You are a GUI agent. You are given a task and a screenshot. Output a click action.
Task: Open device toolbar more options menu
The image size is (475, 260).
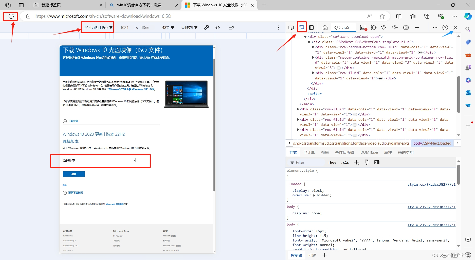coord(279,27)
